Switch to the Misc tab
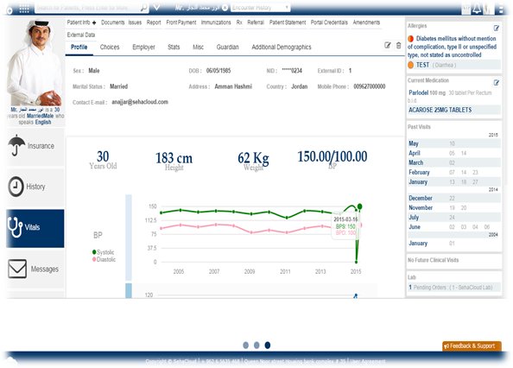The image size is (513, 368). pos(199,48)
